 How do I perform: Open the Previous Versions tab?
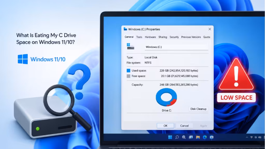(191, 37)
